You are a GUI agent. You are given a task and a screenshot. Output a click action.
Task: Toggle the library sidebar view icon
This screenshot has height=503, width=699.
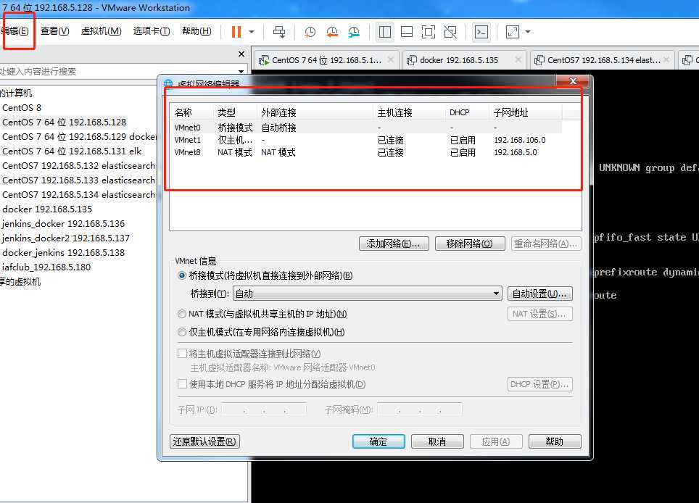[x=385, y=32]
